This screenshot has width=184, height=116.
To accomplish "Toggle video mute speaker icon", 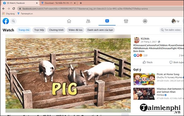I will click(126, 109).
